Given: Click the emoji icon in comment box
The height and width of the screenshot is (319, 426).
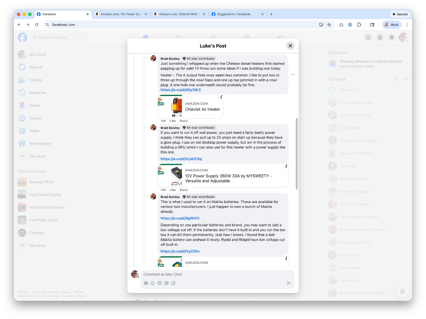Looking at the screenshot, I should click(153, 283).
